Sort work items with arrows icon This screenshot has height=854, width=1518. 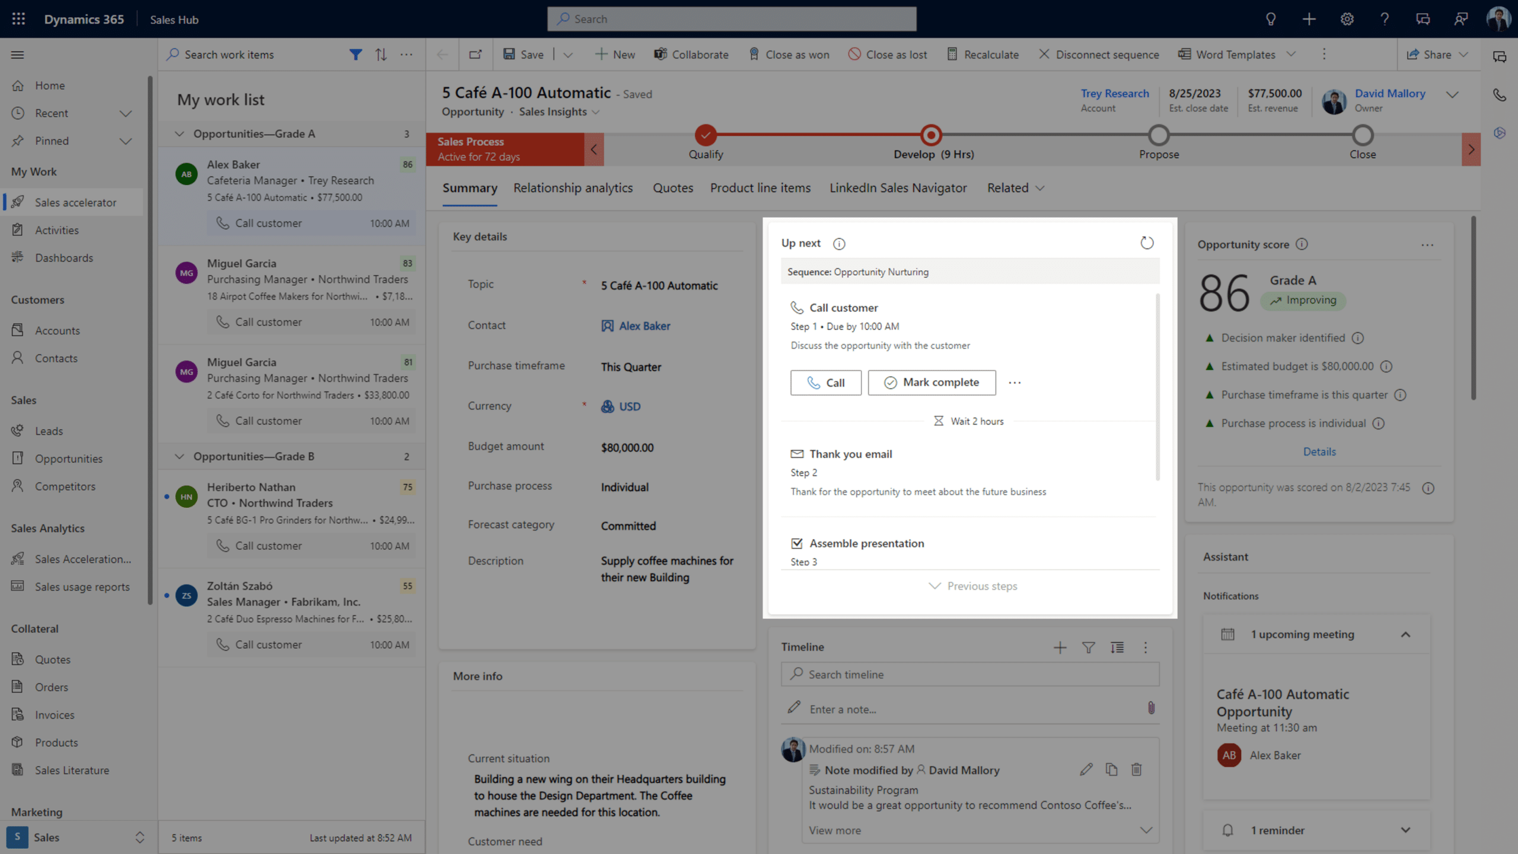[x=381, y=55]
